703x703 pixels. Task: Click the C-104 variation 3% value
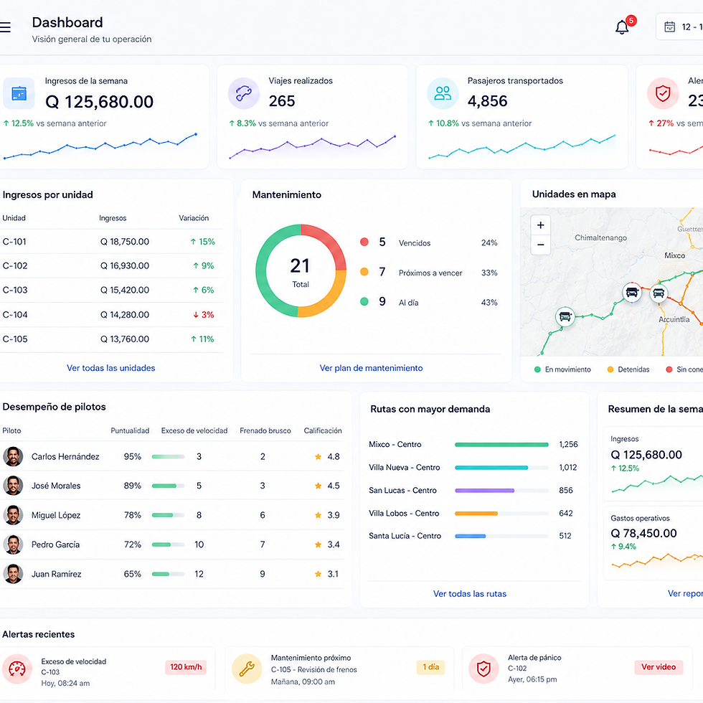tap(204, 315)
